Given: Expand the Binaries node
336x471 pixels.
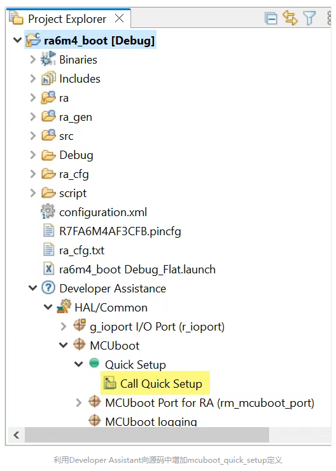Looking at the screenshot, I should (33, 60).
